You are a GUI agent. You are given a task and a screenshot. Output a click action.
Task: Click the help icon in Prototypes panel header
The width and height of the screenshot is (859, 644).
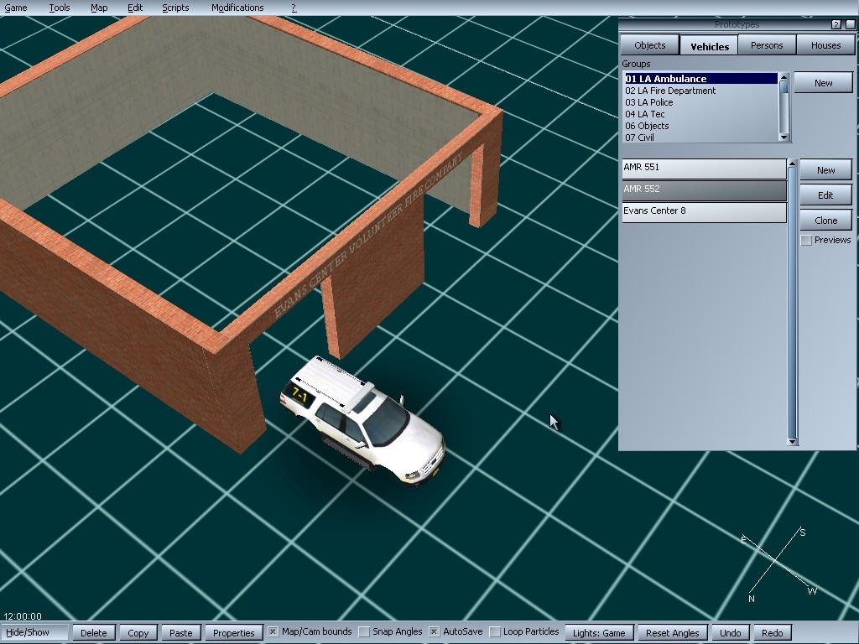tap(836, 24)
